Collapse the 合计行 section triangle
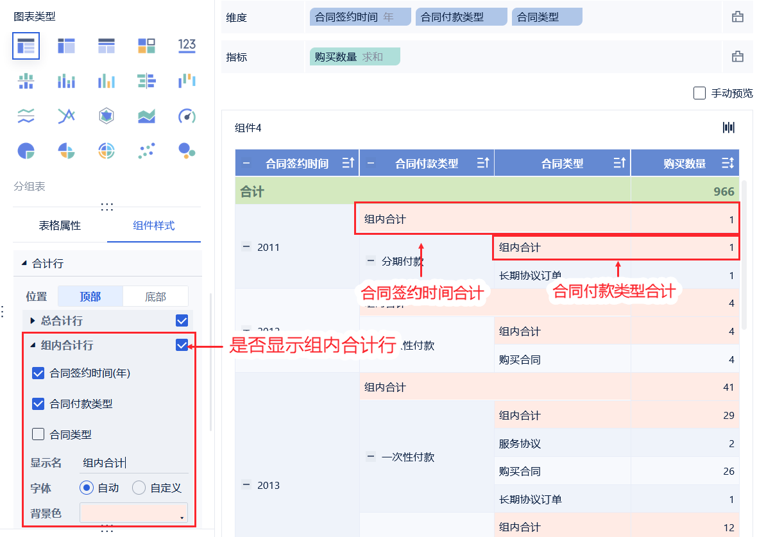 (24, 264)
